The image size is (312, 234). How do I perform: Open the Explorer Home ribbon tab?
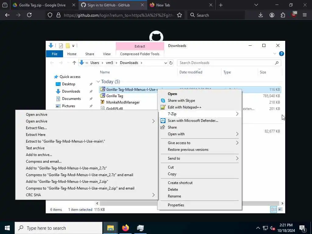click(x=72, y=54)
